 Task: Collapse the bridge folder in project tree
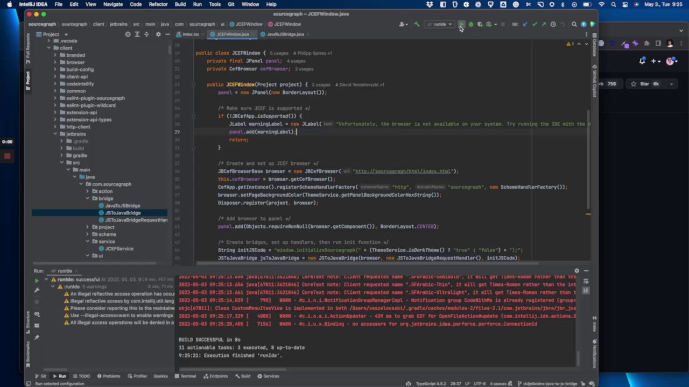click(x=87, y=198)
